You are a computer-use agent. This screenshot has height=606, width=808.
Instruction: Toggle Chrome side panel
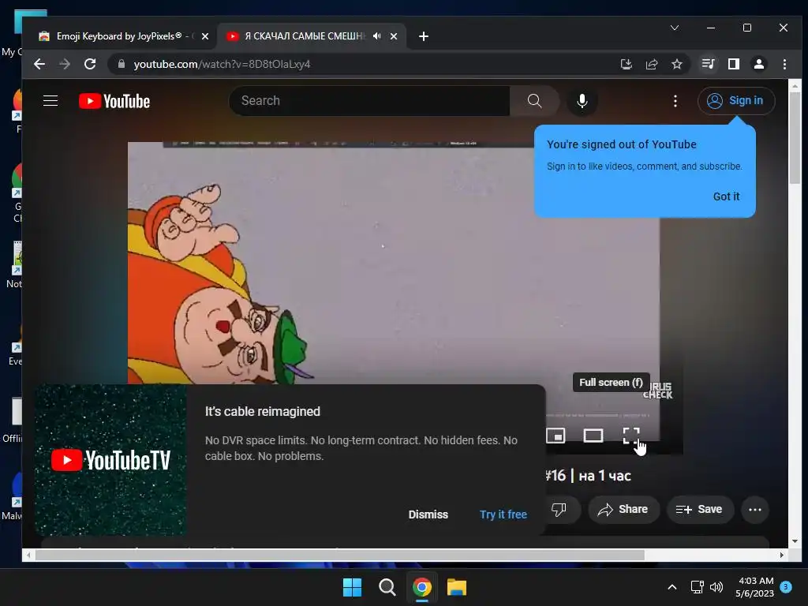point(733,64)
